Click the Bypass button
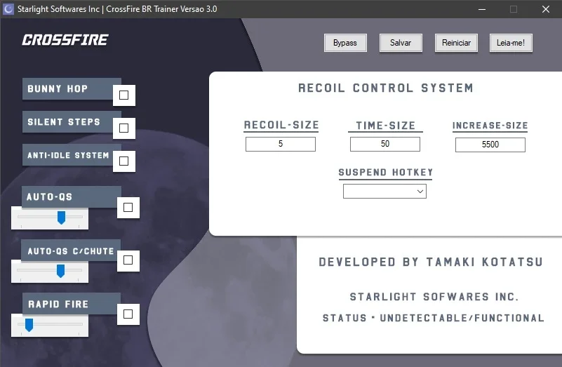This screenshot has width=562, height=367. click(x=345, y=43)
